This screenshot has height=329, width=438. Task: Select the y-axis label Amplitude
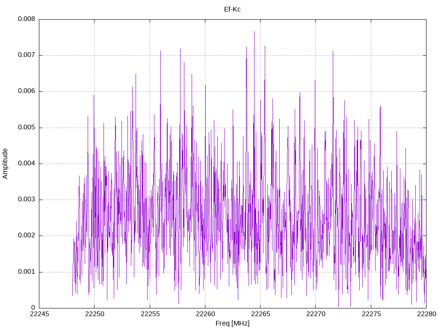pos(5,164)
